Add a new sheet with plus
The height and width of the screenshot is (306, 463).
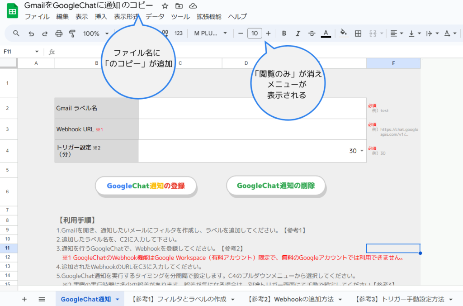coord(24,299)
